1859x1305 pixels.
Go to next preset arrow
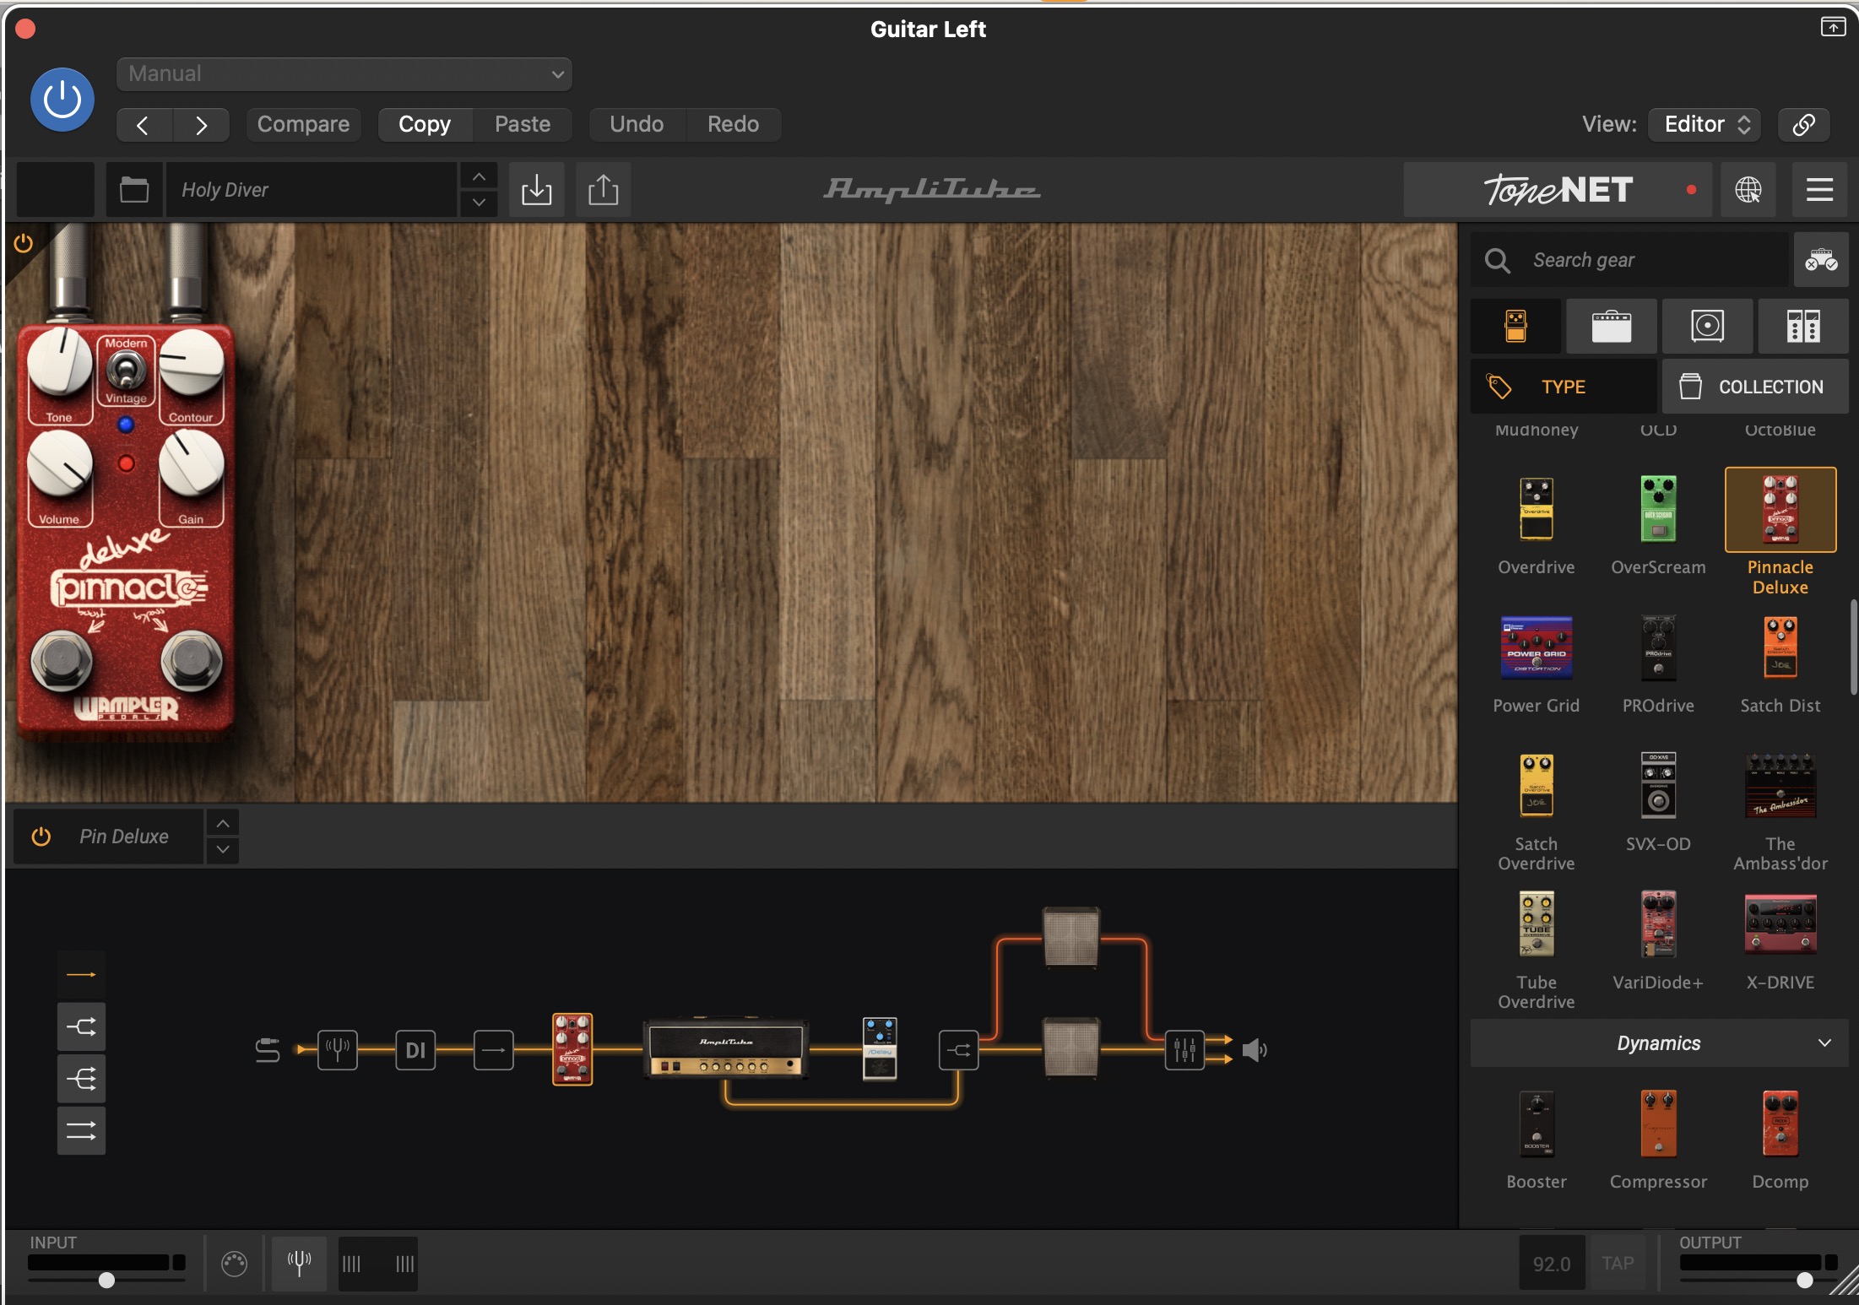(x=201, y=125)
